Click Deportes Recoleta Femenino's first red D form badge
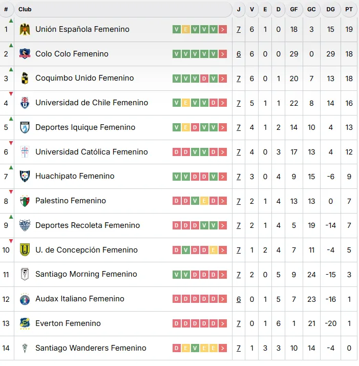 [177, 225]
